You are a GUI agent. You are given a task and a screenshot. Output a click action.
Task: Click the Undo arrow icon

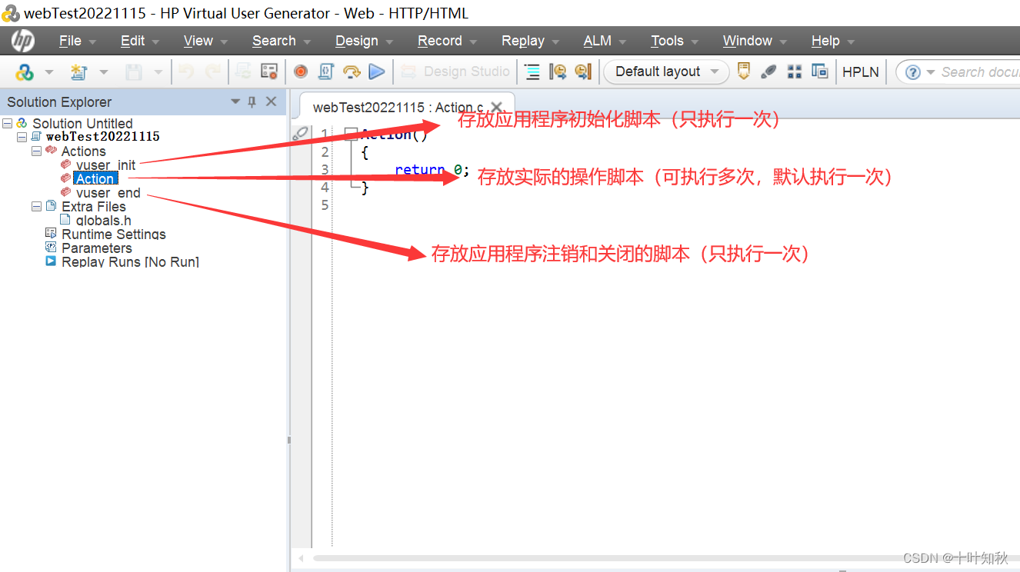185,72
